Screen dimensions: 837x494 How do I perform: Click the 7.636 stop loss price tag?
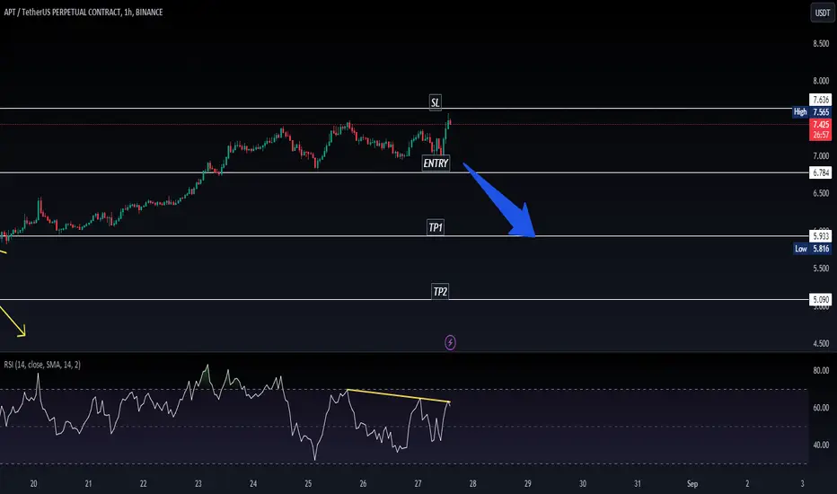coord(821,100)
